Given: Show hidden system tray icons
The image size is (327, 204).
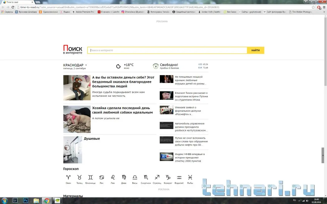Looking at the screenshot, I should [x=299, y=200].
